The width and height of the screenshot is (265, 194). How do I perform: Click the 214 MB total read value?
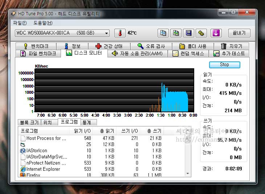pyautogui.click(x=233, y=110)
